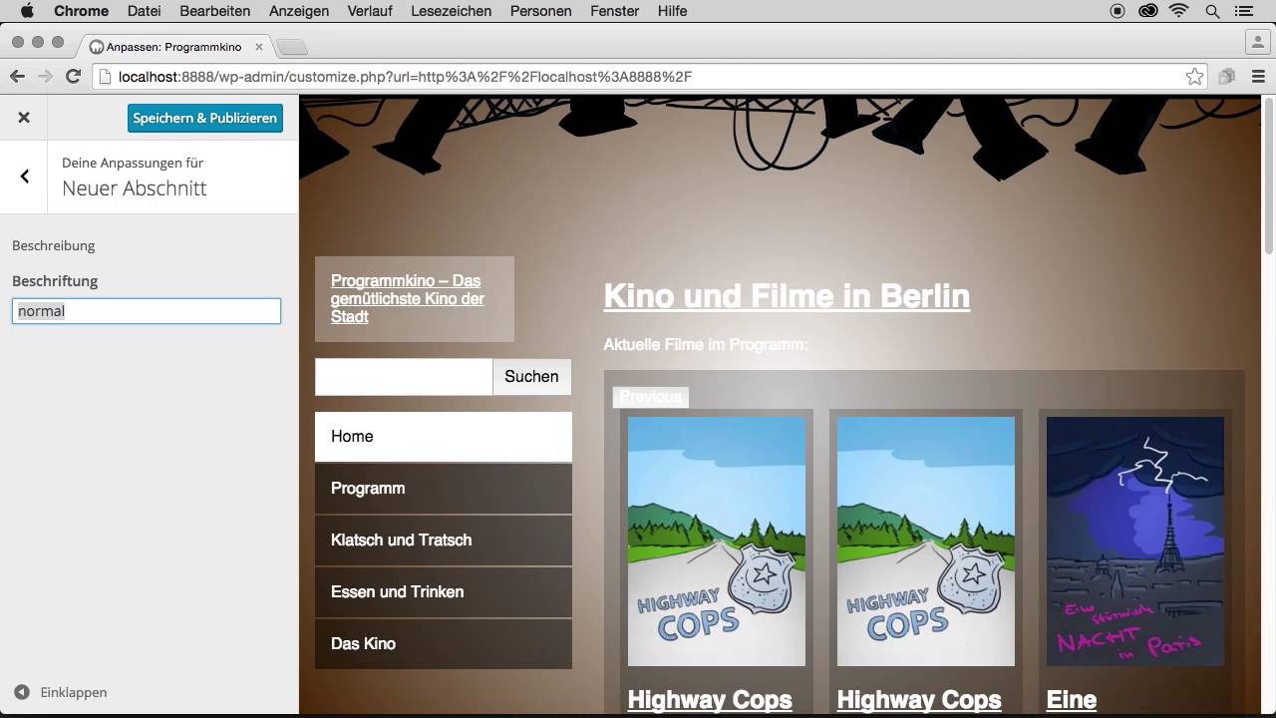
Task: Bookmark page with star icon
Action: pos(1194,77)
